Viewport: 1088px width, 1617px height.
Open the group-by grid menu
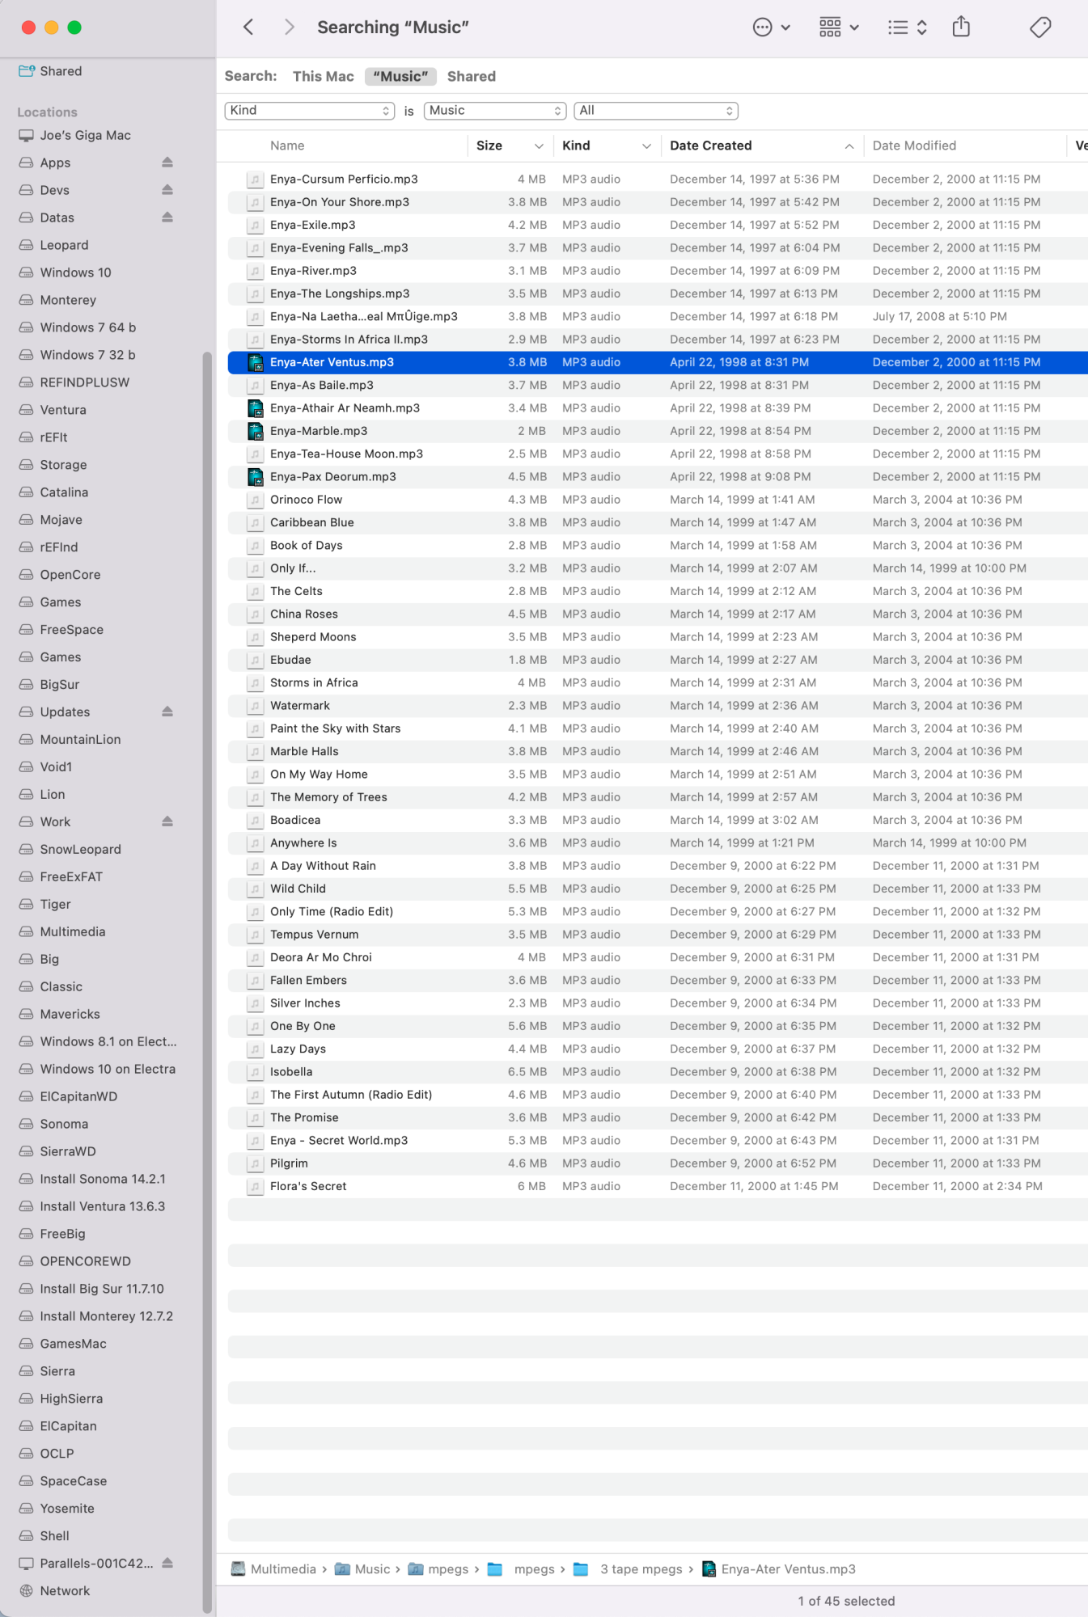pos(839,27)
